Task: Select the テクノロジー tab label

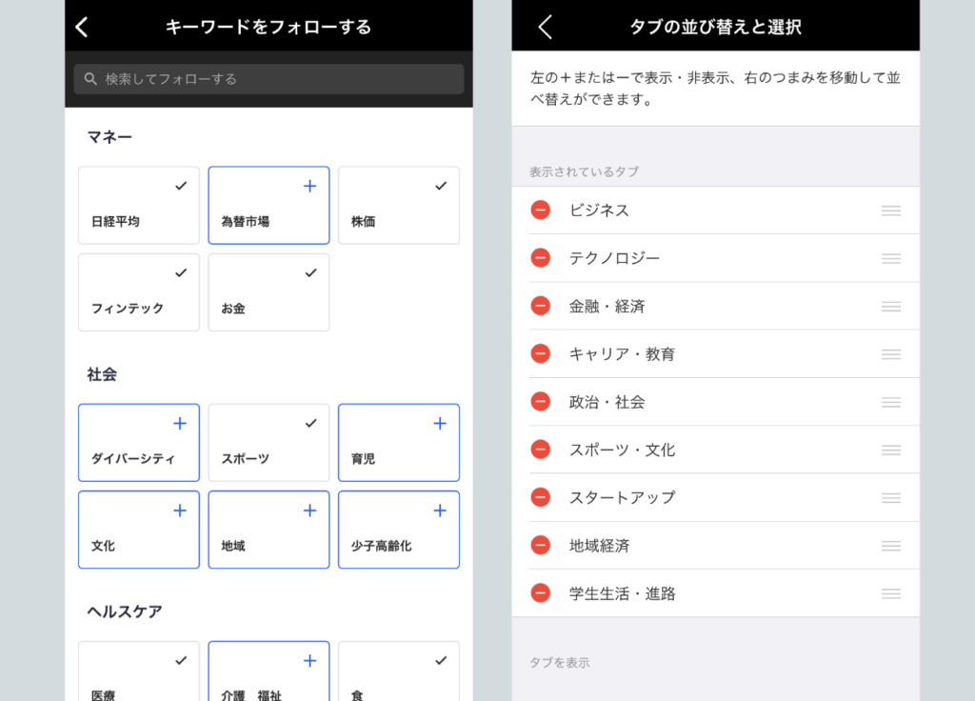Action: (x=614, y=258)
